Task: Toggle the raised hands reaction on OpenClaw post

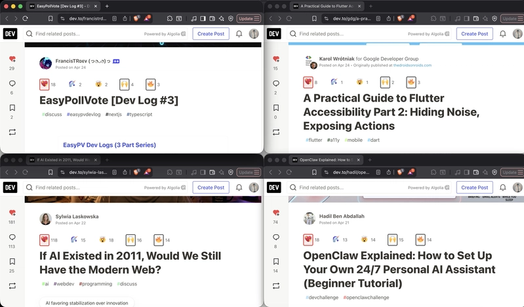Action: pyautogui.click(x=393, y=239)
